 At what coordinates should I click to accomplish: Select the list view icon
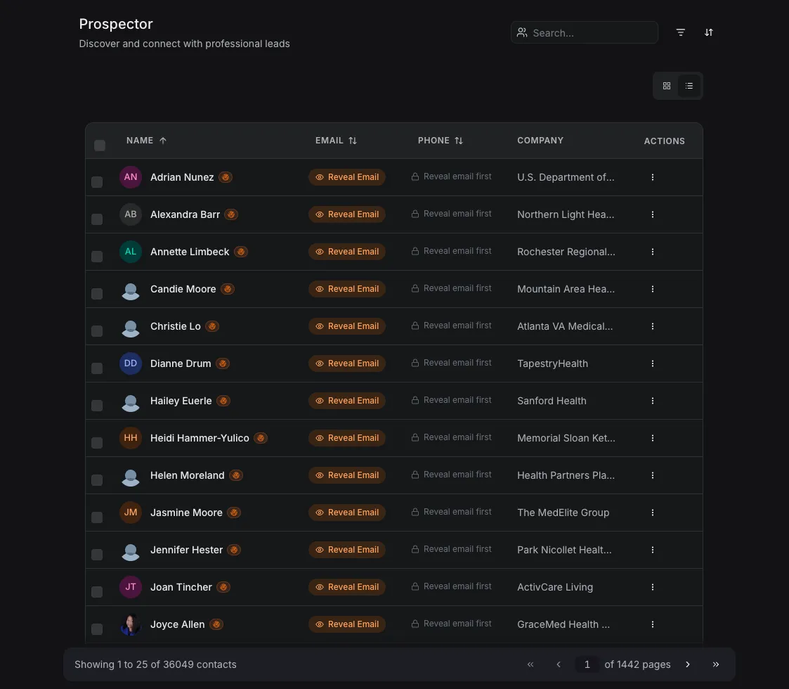tap(689, 86)
